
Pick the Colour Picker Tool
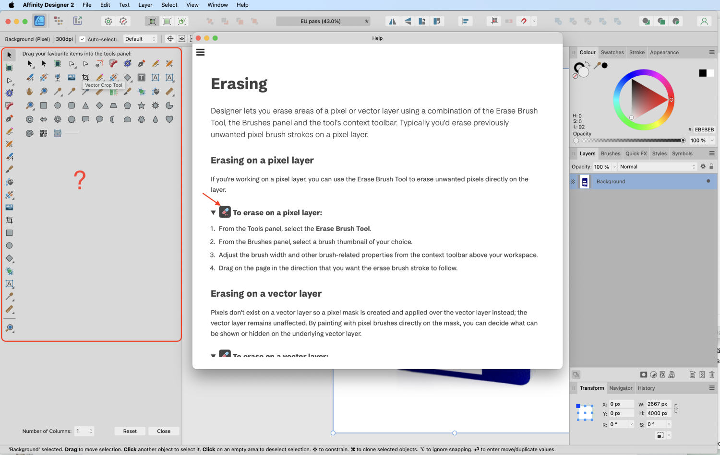pos(56,91)
